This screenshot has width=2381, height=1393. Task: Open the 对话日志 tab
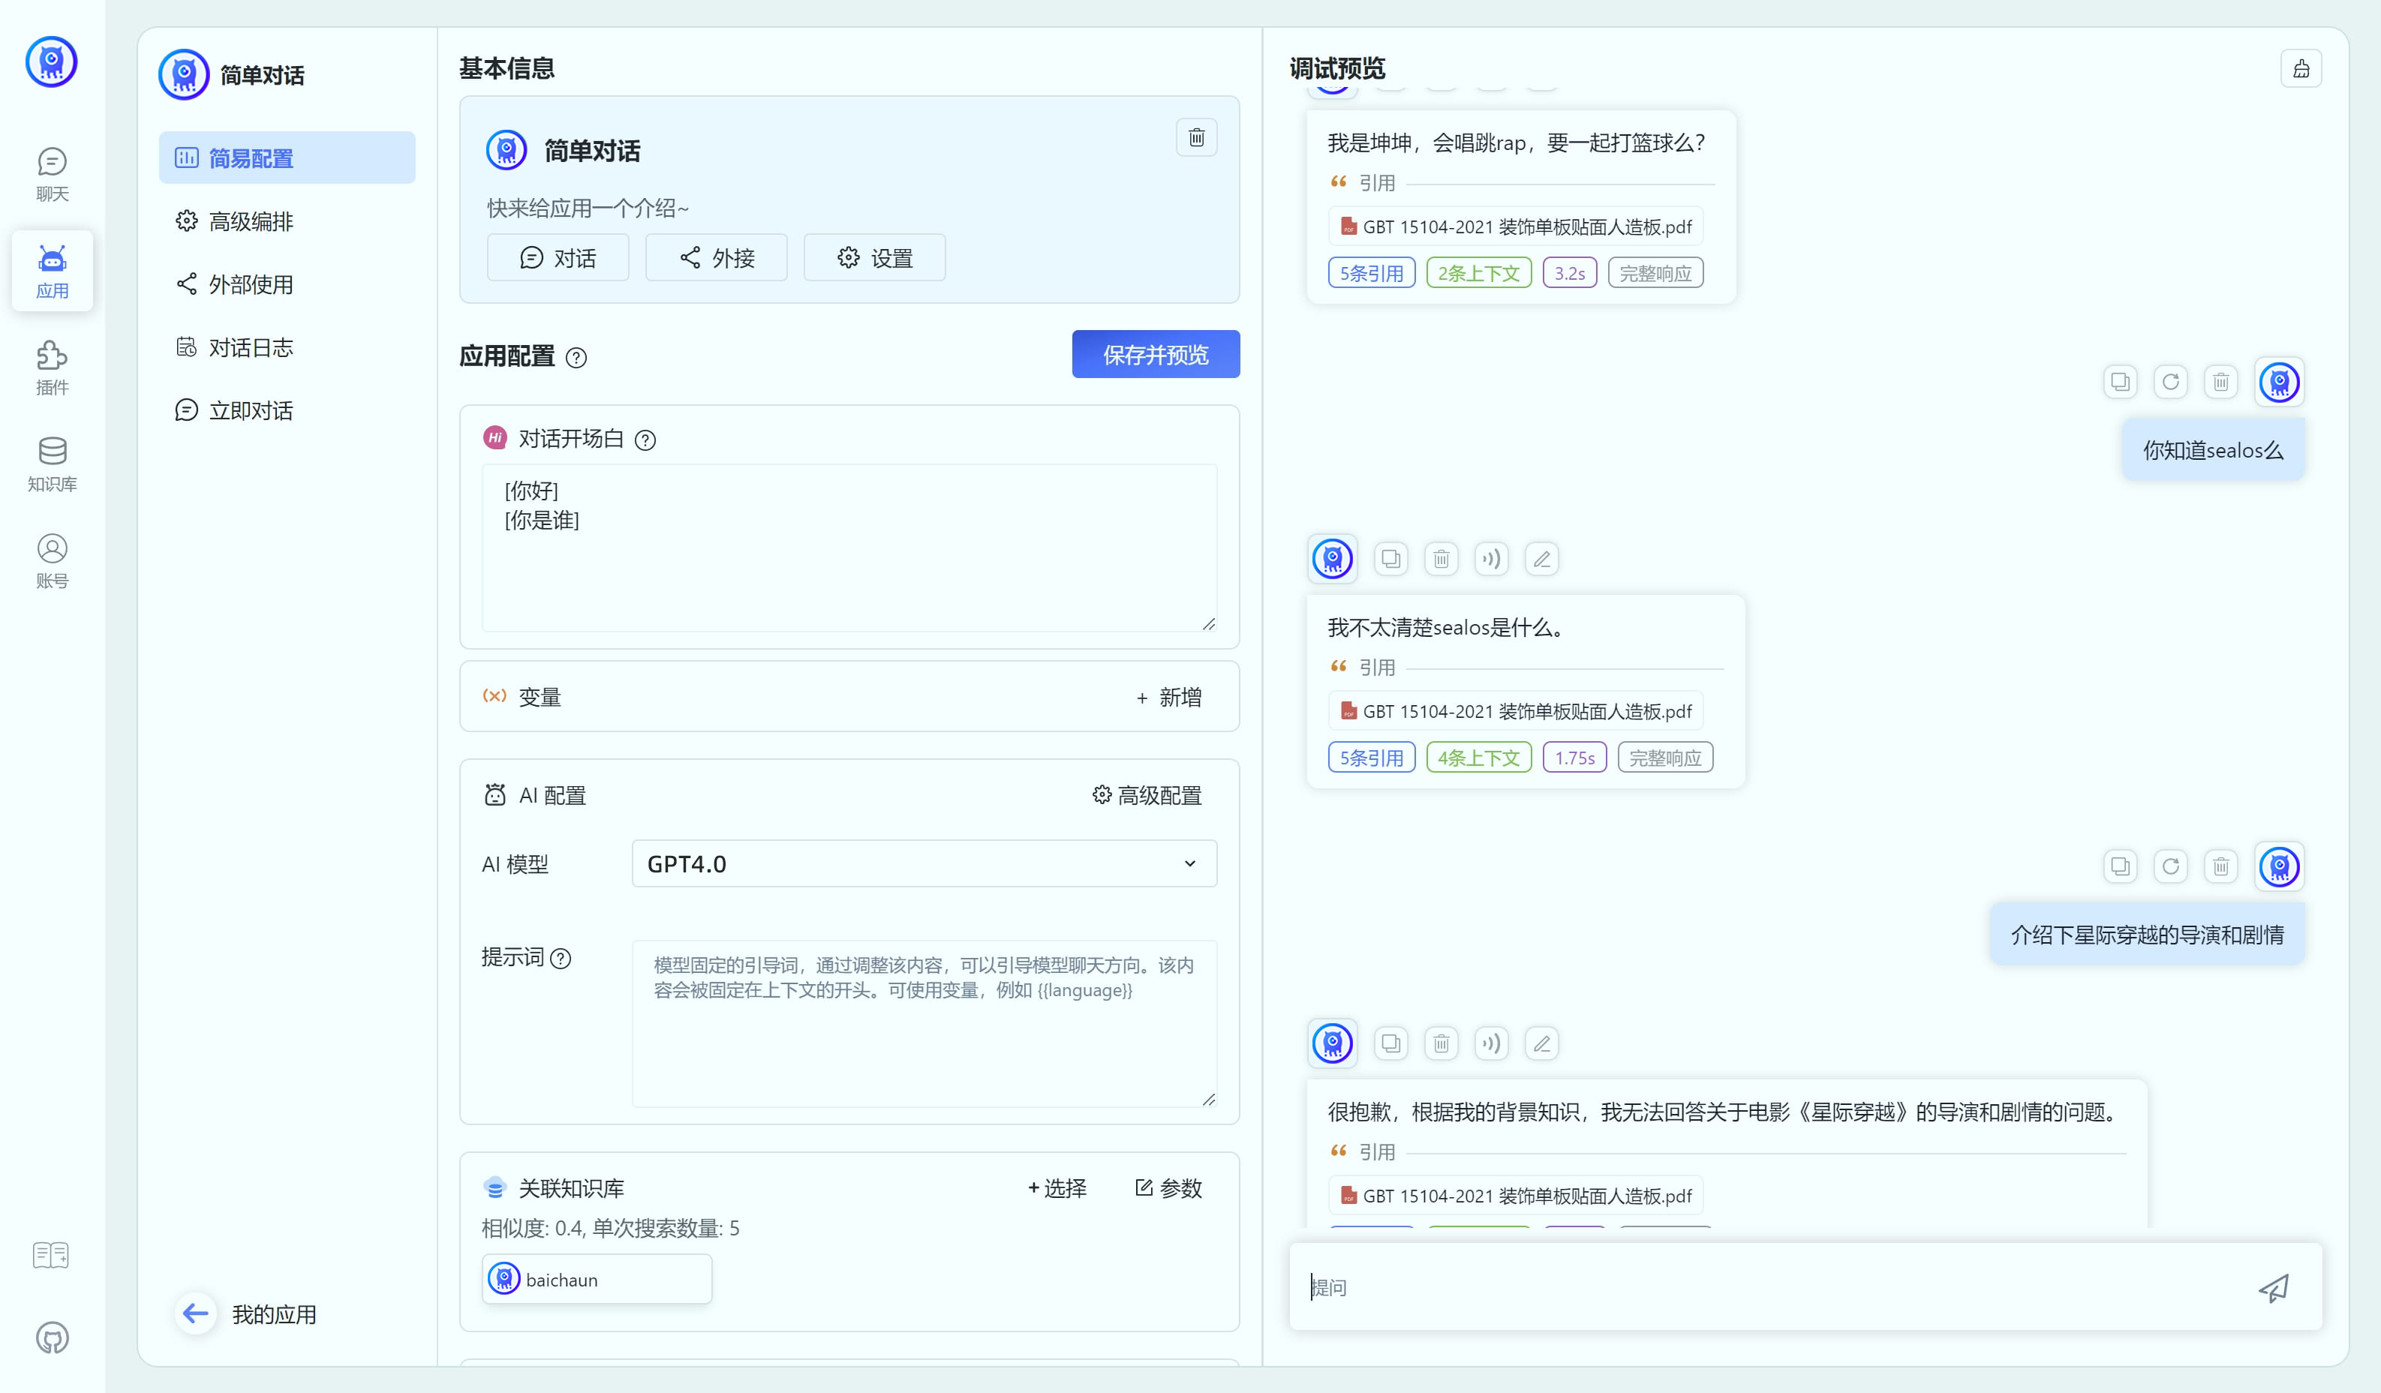coord(287,347)
